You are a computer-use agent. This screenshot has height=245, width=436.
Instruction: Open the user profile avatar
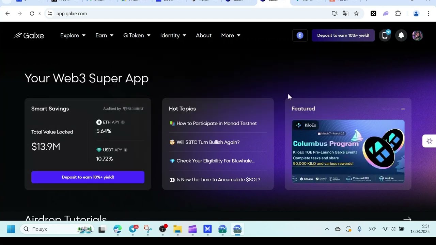click(x=418, y=35)
